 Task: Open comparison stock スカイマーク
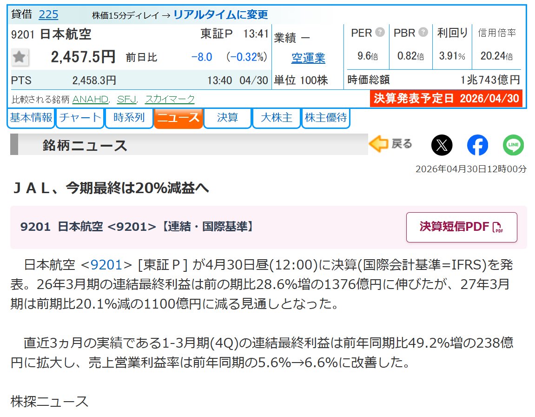(x=170, y=100)
